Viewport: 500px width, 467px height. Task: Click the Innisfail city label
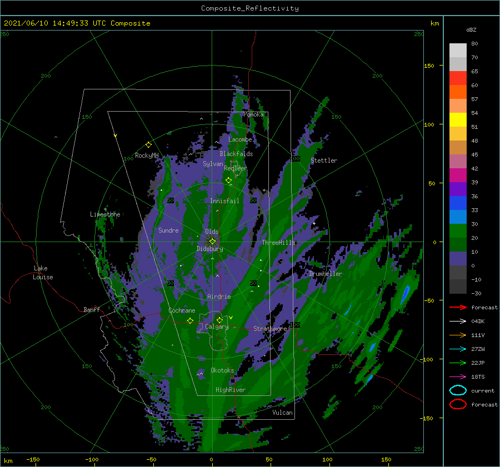pyautogui.click(x=224, y=201)
